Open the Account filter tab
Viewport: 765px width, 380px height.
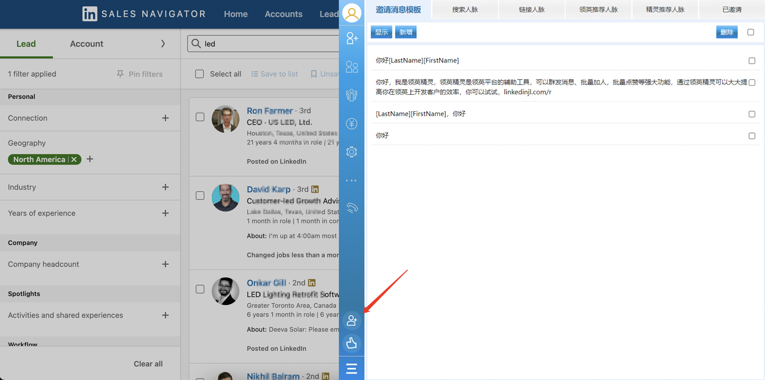86,44
